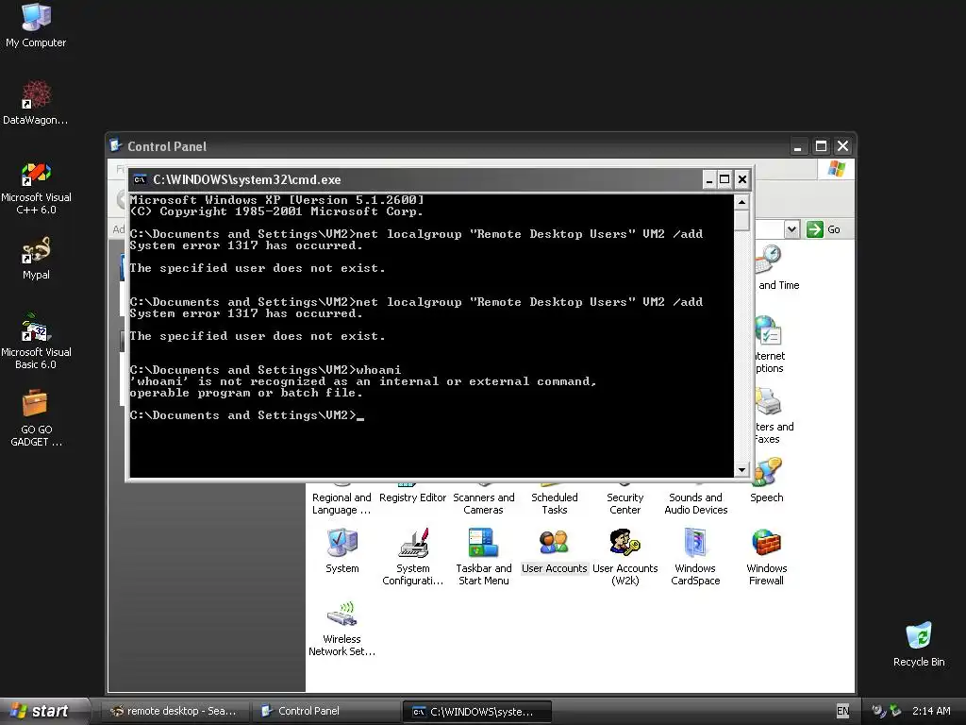Click the Control Panel title bar icon
Image resolution: width=966 pixels, height=725 pixels.
pos(115,145)
